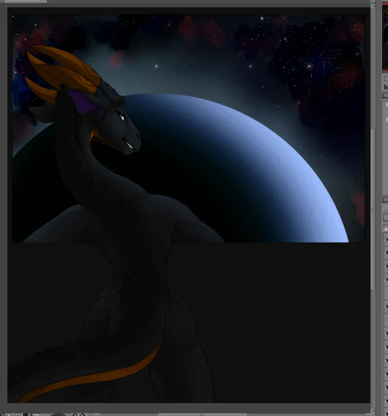Zoom in using the magnifier plus icon
This screenshot has height=416, width=388.
pos(17,415)
